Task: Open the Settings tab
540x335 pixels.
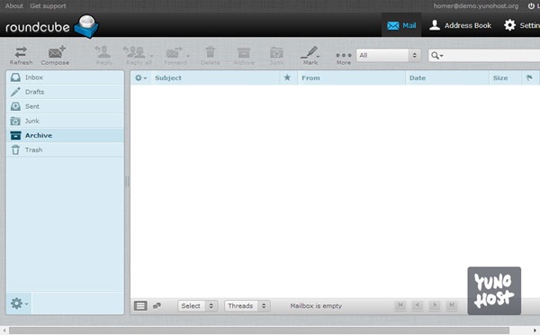Action: coord(522,25)
